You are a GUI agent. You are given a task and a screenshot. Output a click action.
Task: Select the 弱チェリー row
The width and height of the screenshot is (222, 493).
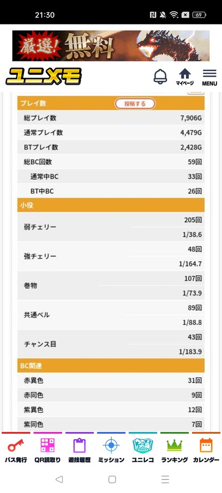pyautogui.click(x=111, y=227)
